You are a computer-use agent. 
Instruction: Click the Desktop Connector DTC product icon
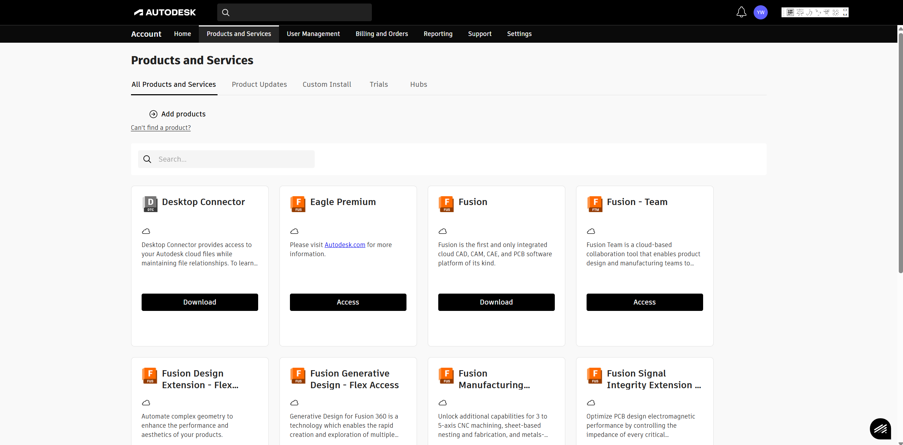(150, 204)
